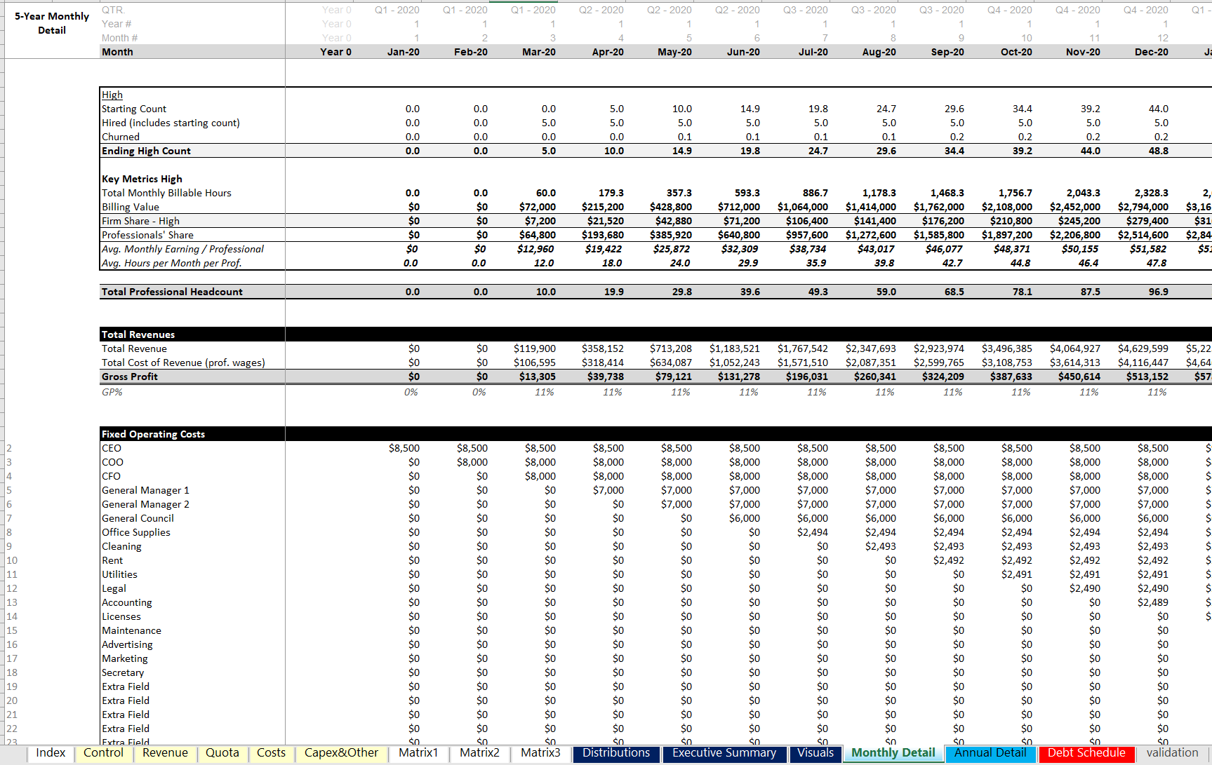1212x765 pixels.
Task: Switch to the Control sheet tab
Action: click(x=103, y=753)
